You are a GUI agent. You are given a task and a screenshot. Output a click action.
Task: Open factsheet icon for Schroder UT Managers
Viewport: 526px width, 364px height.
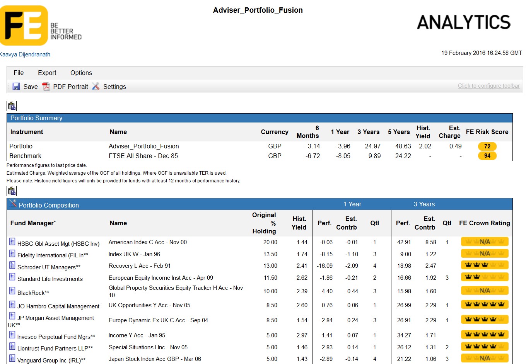[x=12, y=265]
